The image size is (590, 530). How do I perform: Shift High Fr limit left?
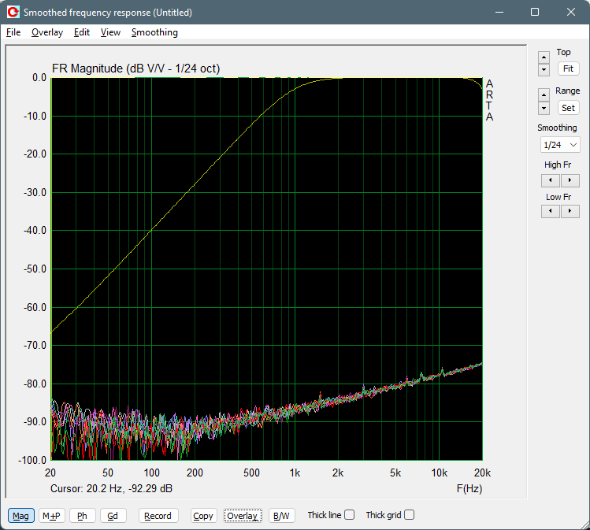[551, 180]
